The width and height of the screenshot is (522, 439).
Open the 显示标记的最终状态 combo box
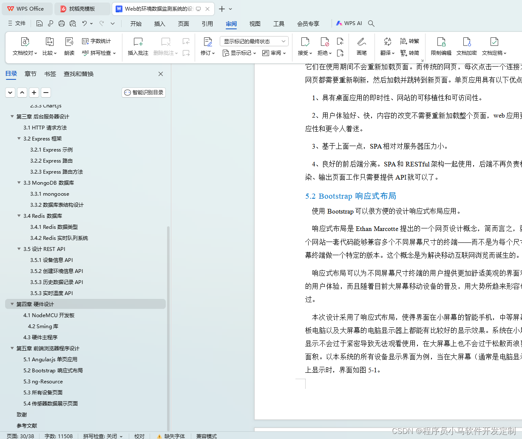(x=253, y=41)
